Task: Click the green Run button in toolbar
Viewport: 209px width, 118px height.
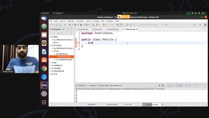Action: click(x=75, y=25)
